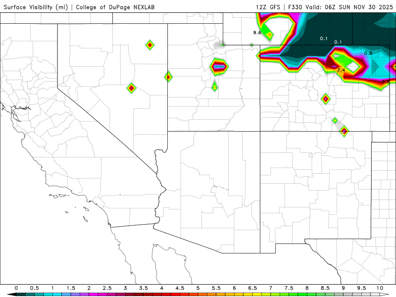The width and height of the screenshot is (396, 297).
Task: Click the white right-end arrow of the color scale
Action: tap(385, 295)
